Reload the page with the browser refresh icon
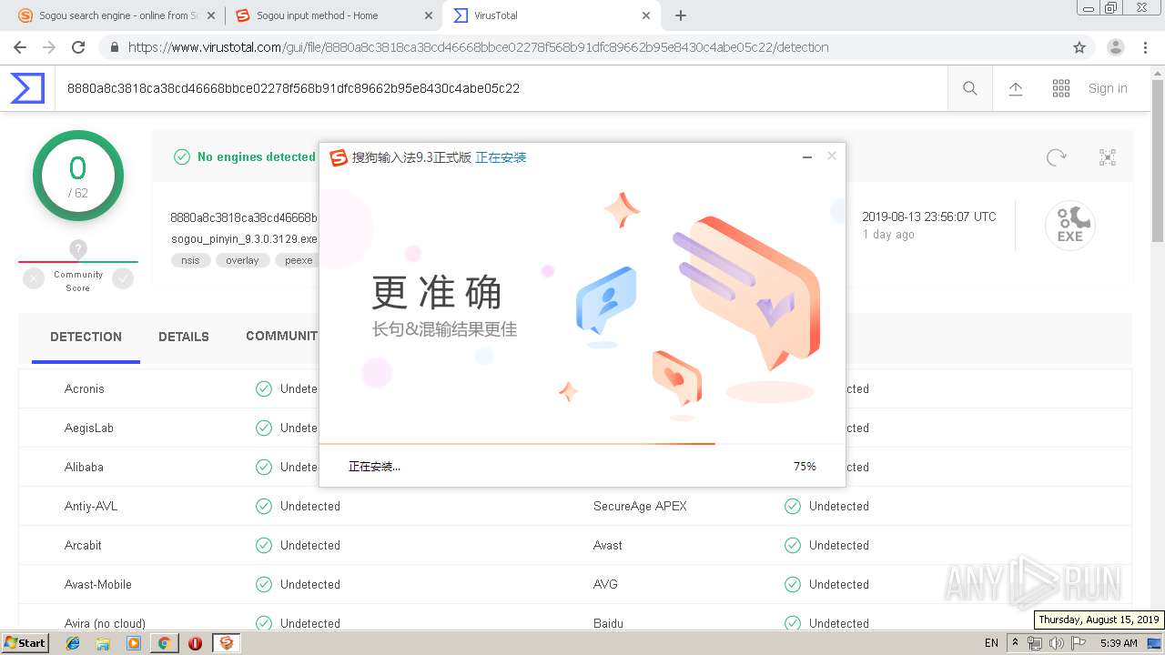 click(x=78, y=47)
